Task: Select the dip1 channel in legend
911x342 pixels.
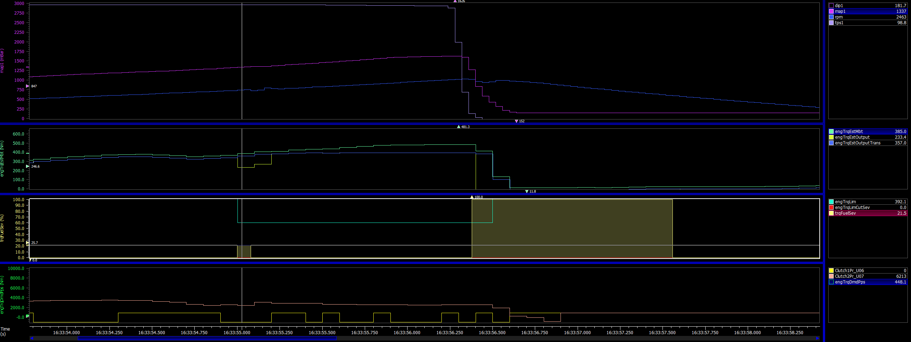Action: (x=867, y=6)
